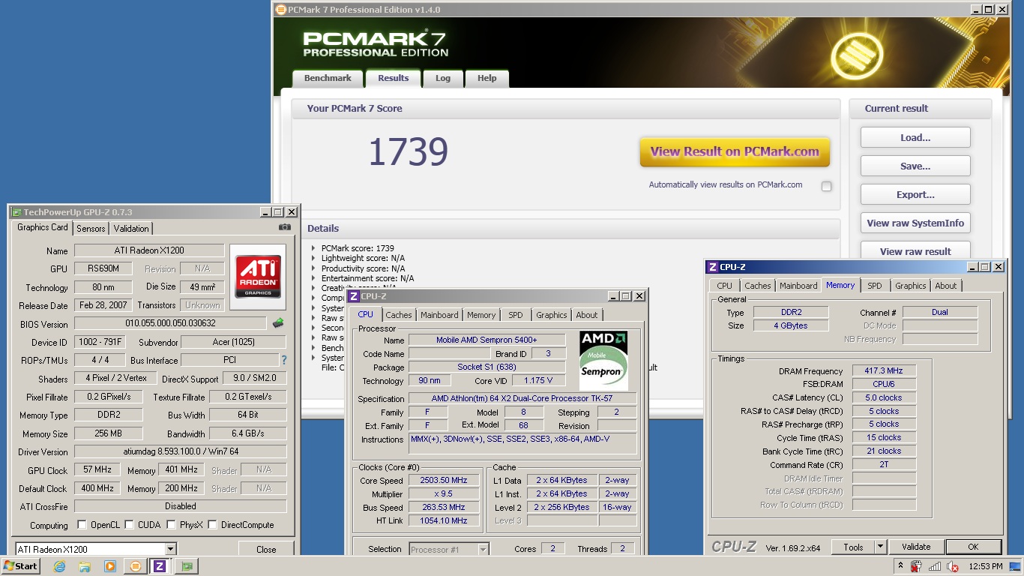The image size is (1024, 576).
Task: Switch to PCMark Help tab
Action: [x=487, y=78]
